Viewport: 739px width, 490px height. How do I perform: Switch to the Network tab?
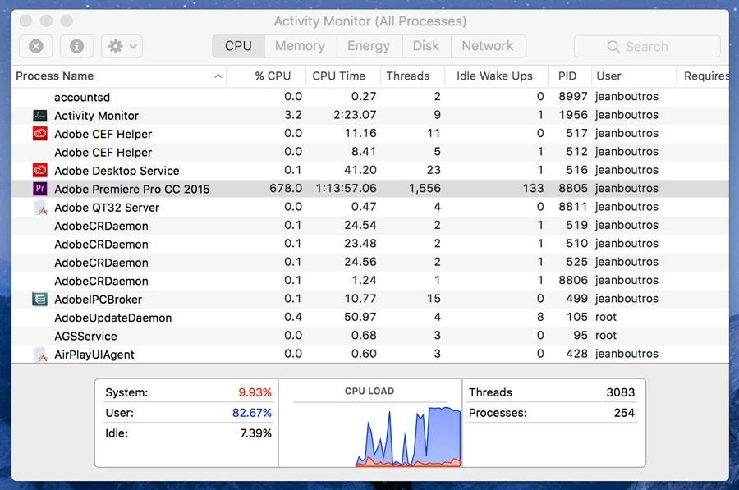(x=488, y=46)
